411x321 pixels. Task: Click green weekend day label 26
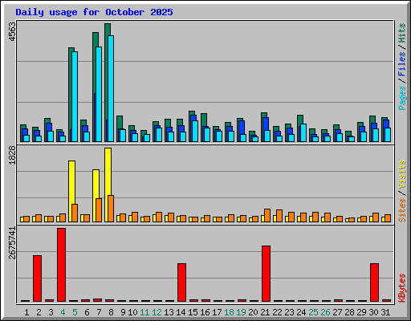[x=325, y=312]
